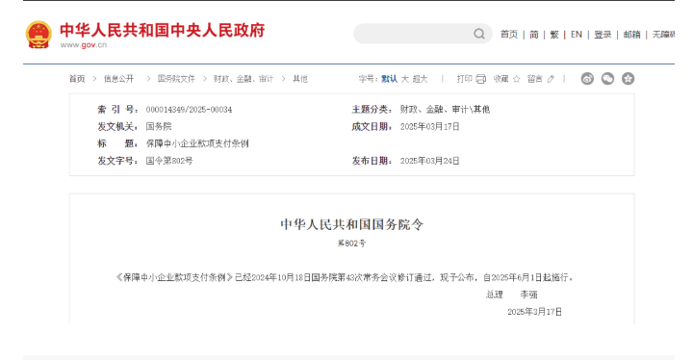Open 首页 in top navigation
This screenshot has height=360, width=693.
509,35
